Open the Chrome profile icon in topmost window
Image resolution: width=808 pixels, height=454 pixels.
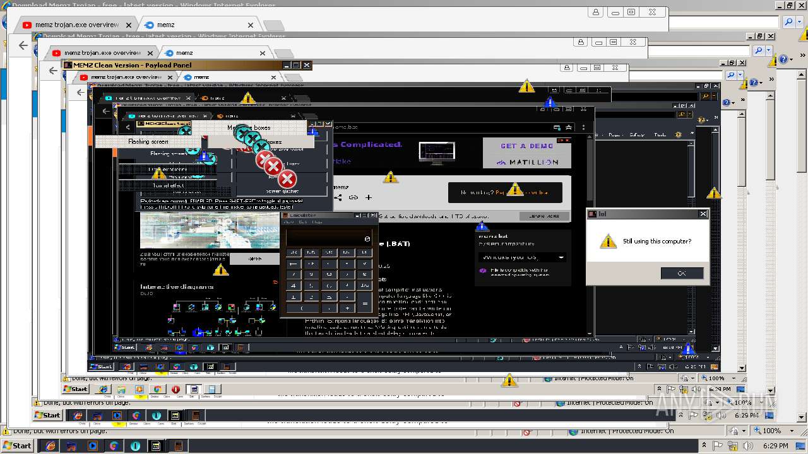point(596,12)
